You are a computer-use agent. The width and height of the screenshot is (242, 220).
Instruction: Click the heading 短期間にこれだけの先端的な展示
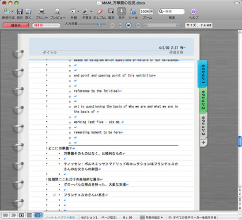click(x=74, y=179)
